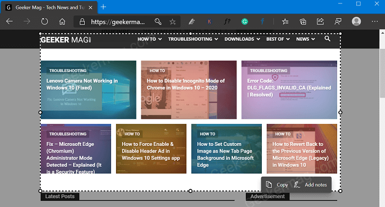Click the Latest Posts heading
The width and height of the screenshot is (385, 207).
[x=60, y=197]
